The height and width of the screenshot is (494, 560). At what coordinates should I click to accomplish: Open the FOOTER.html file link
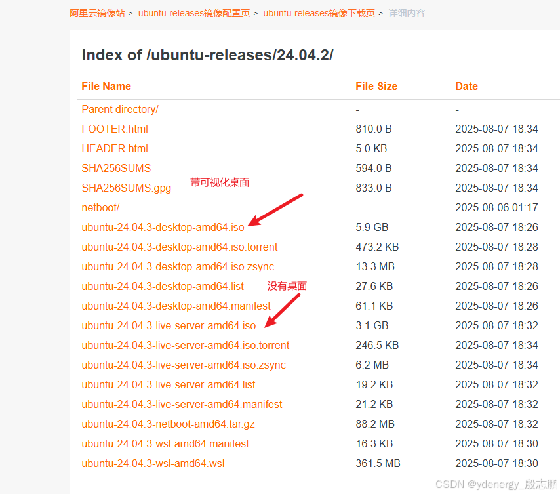pos(115,129)
